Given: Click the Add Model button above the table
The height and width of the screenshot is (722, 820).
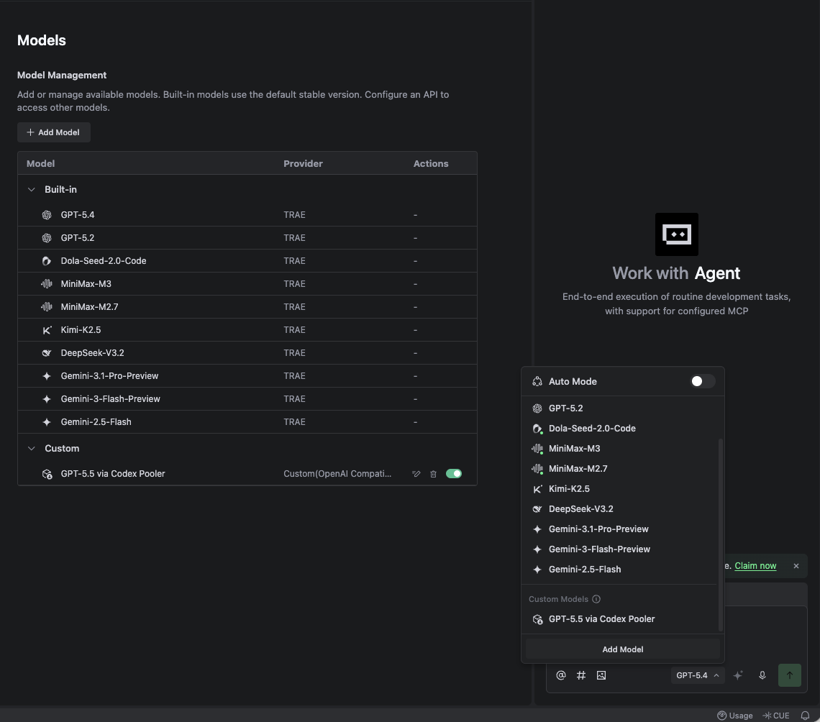Looking at the screenshot, I should coord(54,132).
